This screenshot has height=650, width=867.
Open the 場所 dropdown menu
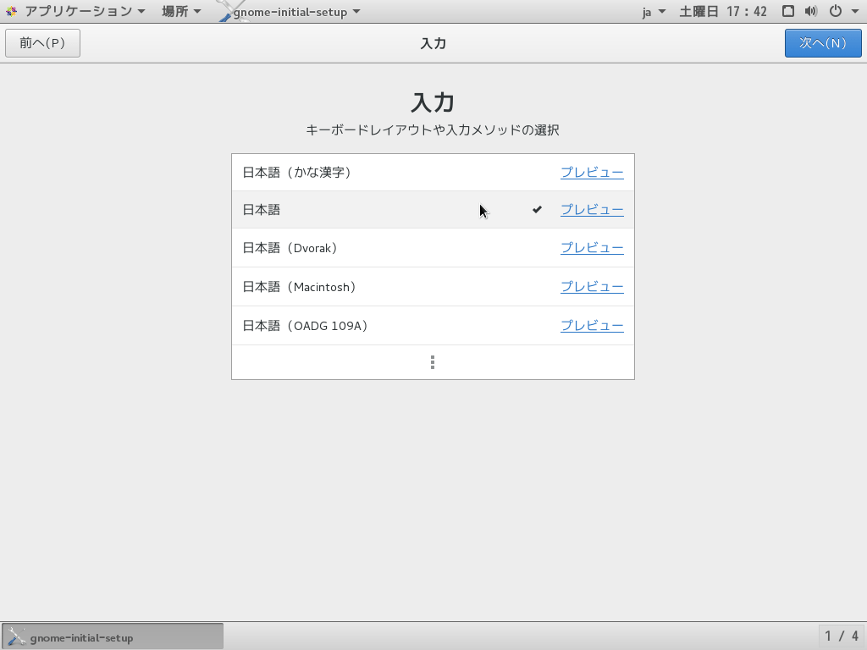[179, 11]
